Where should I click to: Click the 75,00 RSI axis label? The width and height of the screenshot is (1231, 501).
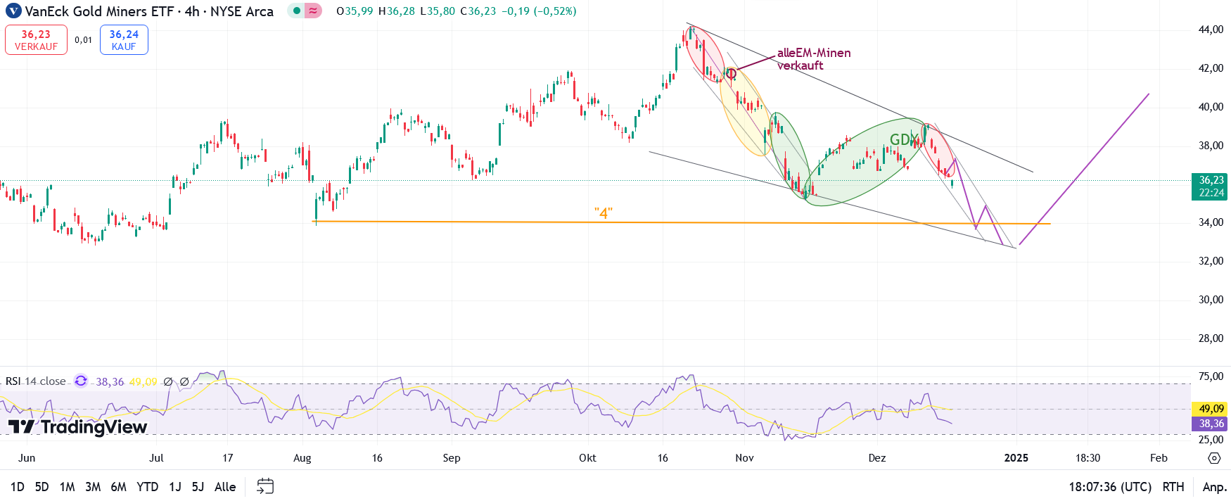pos(1211,376)
